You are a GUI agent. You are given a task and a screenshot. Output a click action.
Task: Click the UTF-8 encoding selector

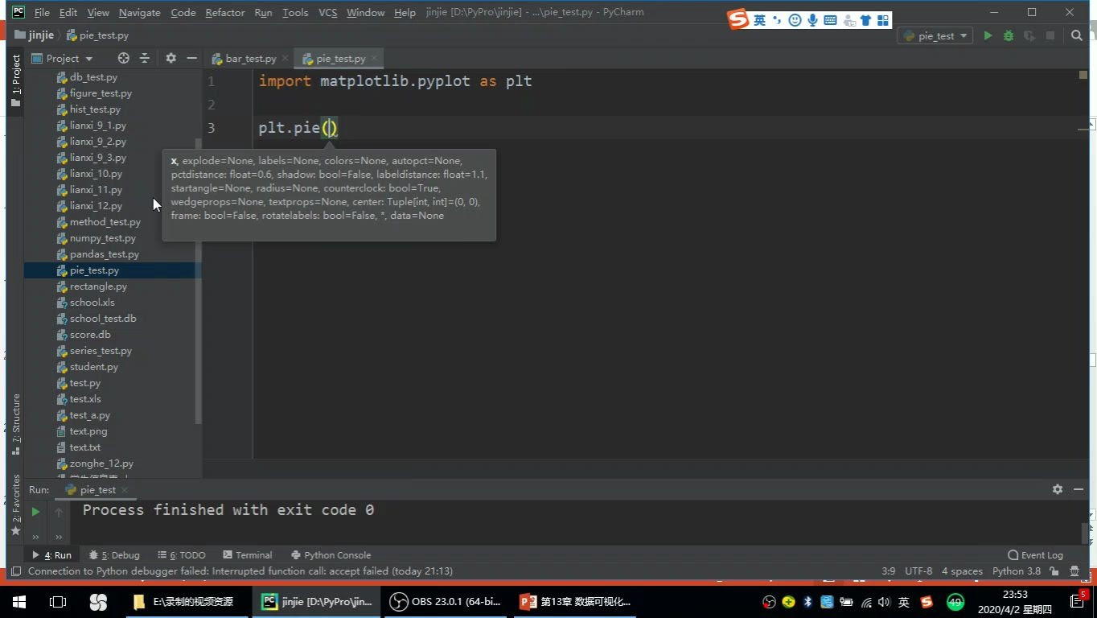[x=918, y=571]
